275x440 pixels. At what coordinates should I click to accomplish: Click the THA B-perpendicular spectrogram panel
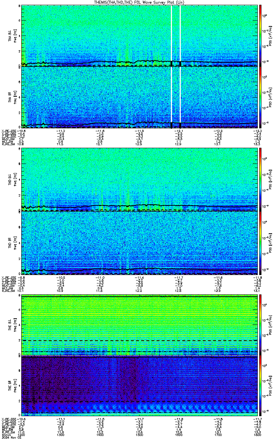(x=140, y=36)
